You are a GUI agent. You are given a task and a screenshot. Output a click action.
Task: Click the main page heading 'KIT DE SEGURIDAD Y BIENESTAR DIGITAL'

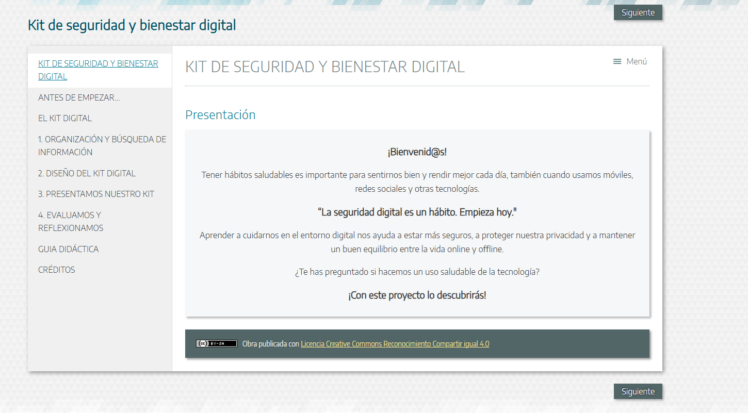tap(324, 67)
